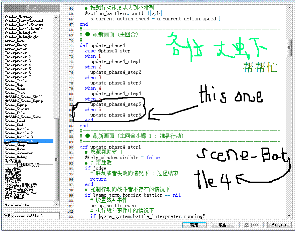This screenshot has width=295, height=231.
Task: Click code line 'def update_phase4'
Action: point(102,45)
